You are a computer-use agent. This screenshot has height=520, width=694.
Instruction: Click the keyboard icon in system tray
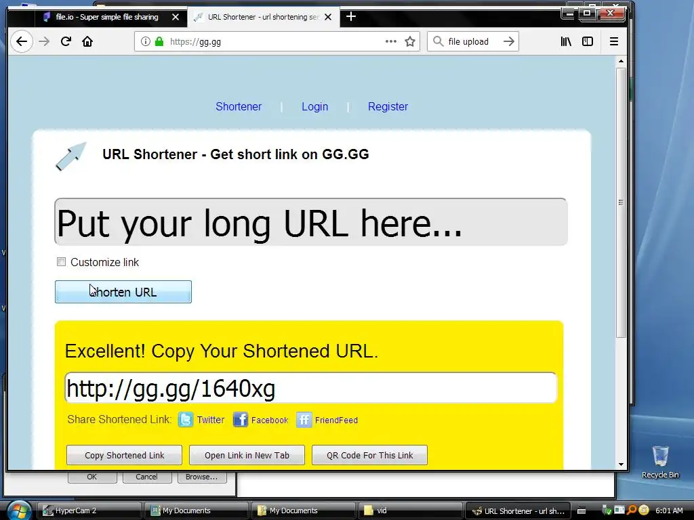(x=581, y=511)
